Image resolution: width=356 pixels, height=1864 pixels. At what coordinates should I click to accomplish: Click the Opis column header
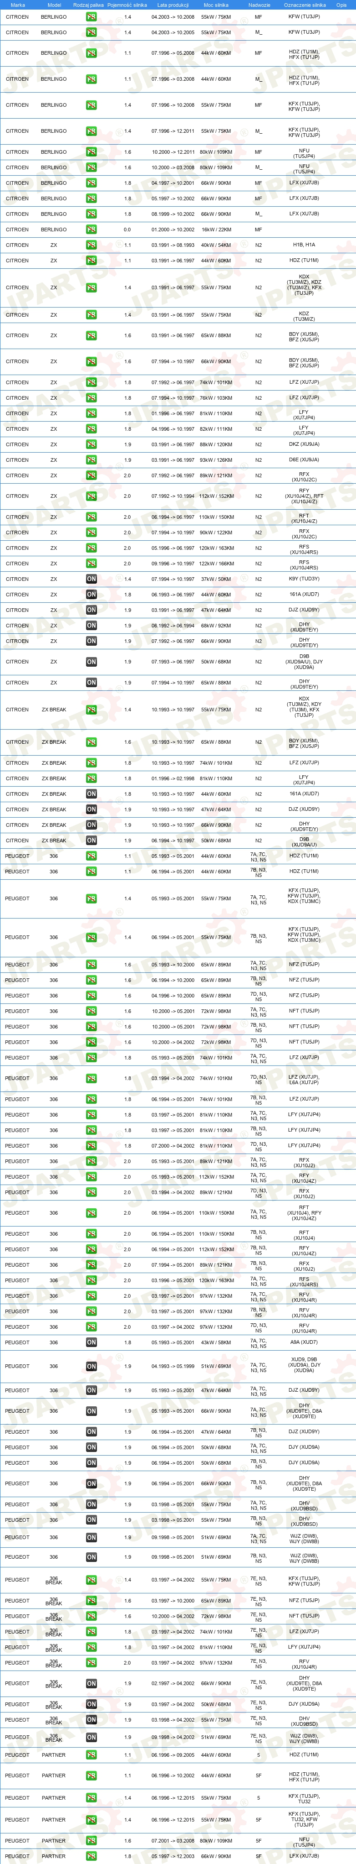[x=341, y=5]
